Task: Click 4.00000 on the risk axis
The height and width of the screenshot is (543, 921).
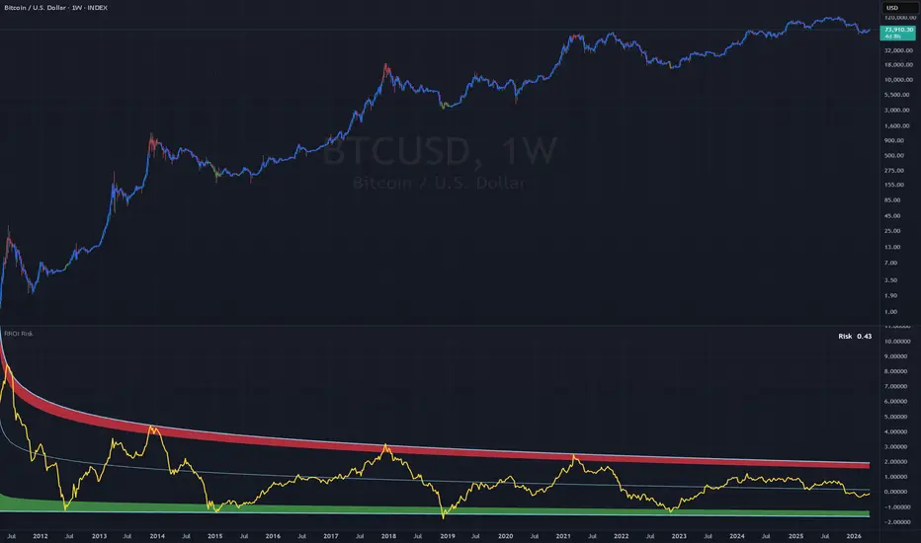Action: [895, 432]
